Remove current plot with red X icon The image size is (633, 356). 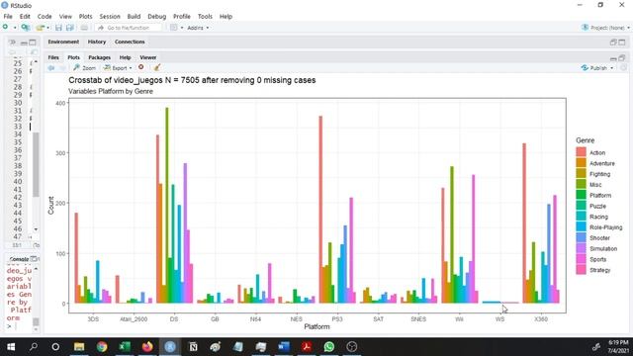tap(140, 67)
